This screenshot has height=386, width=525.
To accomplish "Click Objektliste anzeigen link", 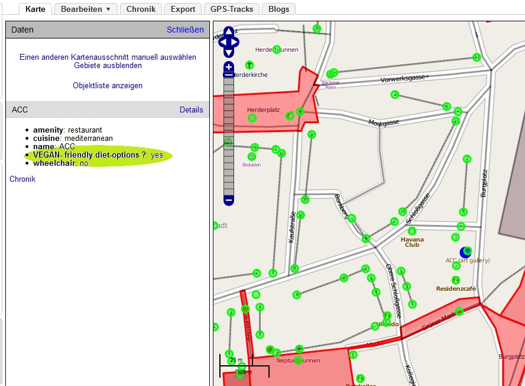I will (x=108, y=85).
